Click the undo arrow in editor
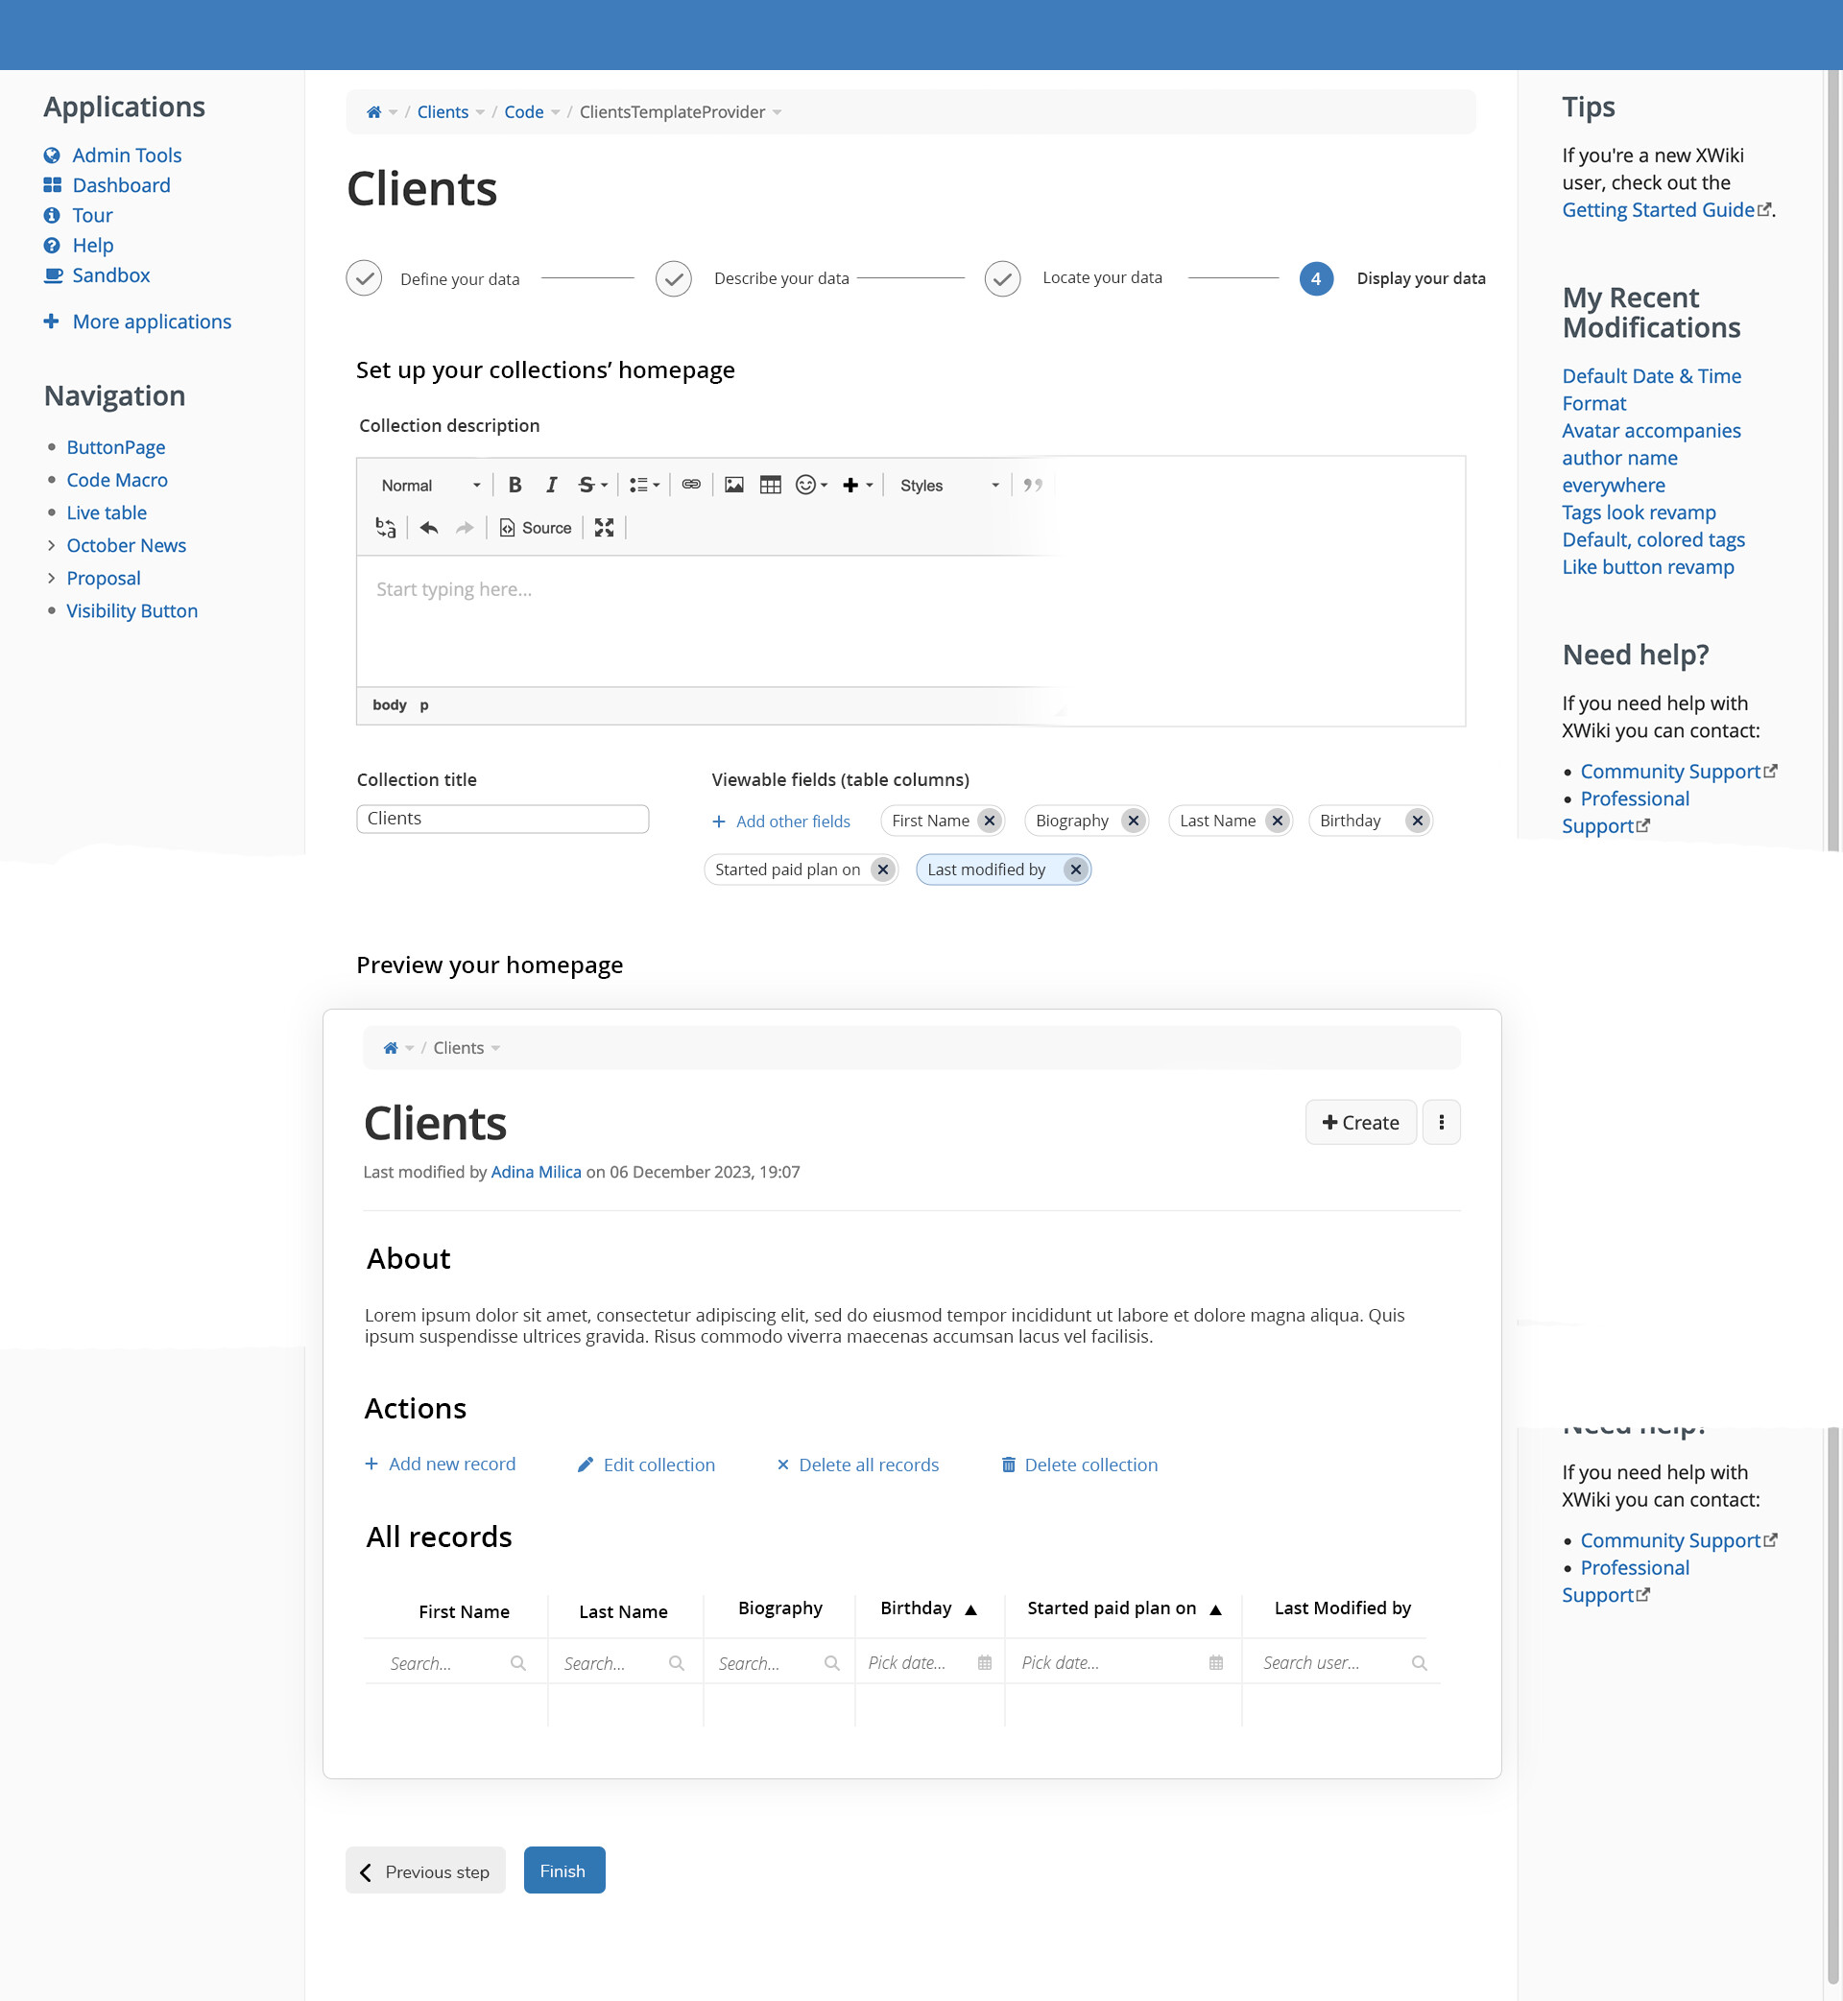The width and height of the screenshot is (1843, 2001). pos(429,528)
